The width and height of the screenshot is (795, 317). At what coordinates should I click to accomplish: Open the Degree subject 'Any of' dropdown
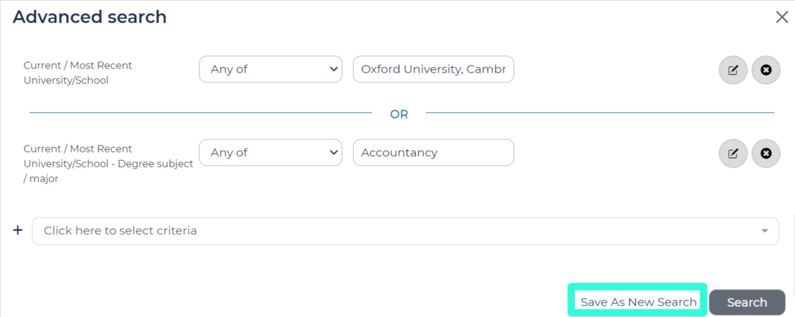click(x=270, y=153)
